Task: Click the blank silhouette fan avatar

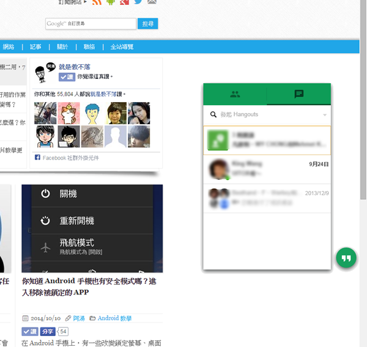Action: 116,137
